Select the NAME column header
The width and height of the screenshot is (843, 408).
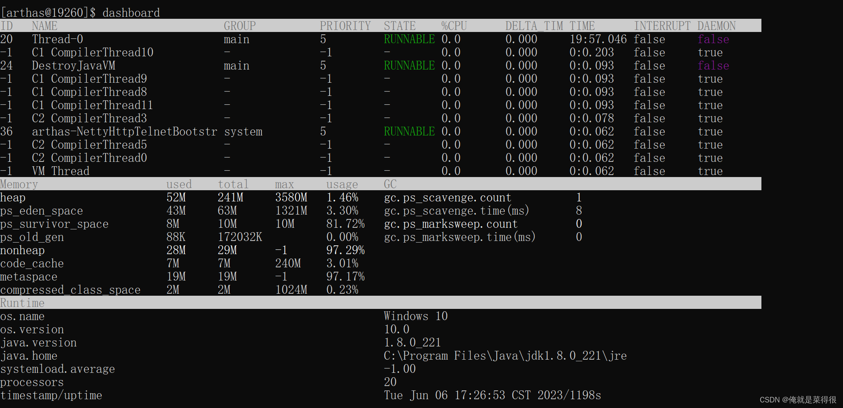(x=45, y=26)
